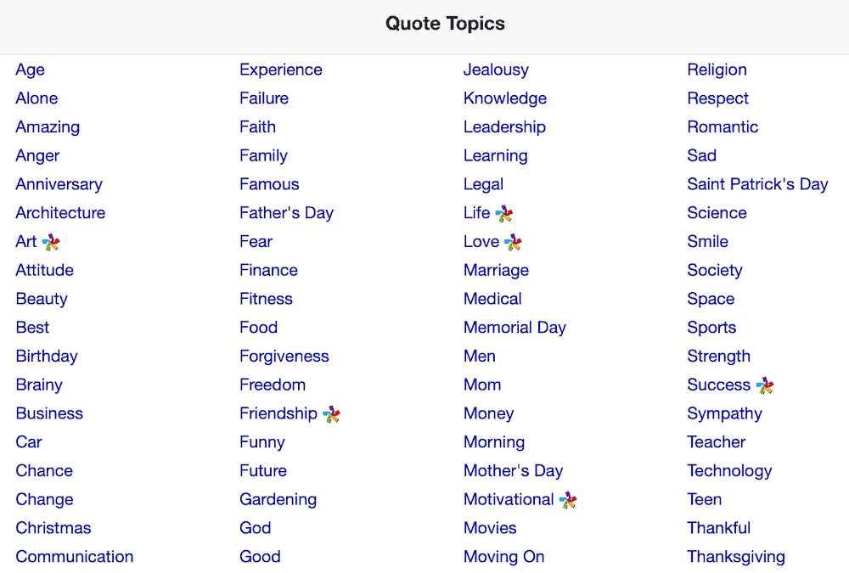Viewport: 849px width, 573px height.
Task: Open the Mother's Day topic
Action: point(513,470)
